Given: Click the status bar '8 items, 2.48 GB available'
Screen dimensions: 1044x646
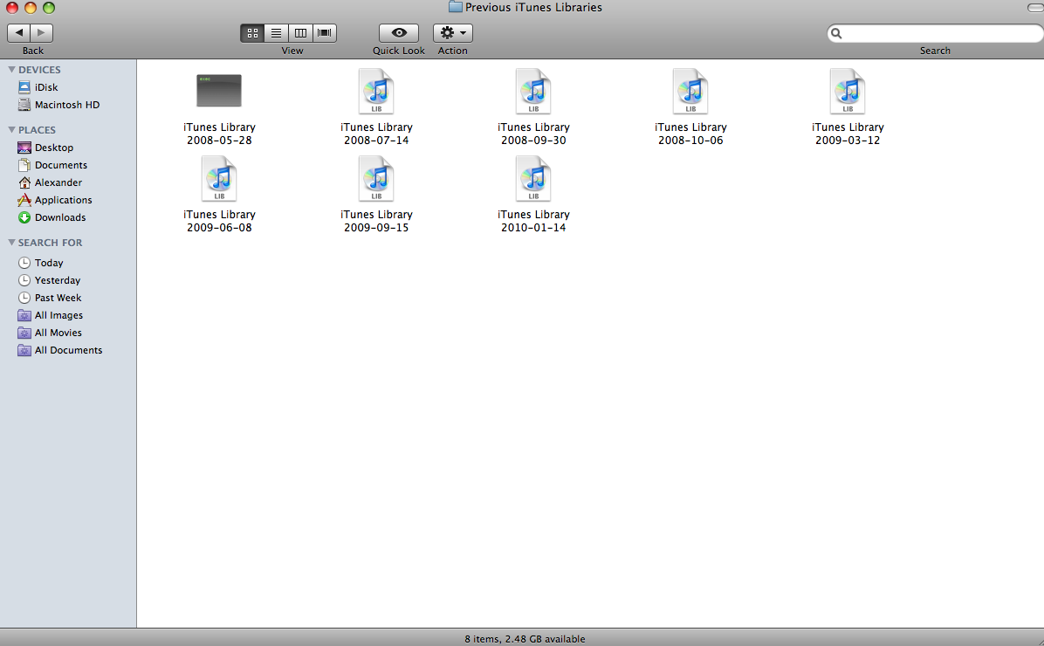Looking at the screenshot, I should [525, 639].
